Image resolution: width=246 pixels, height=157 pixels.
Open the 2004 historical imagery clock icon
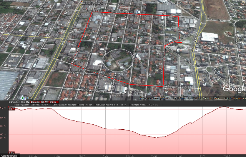(24, 98)
